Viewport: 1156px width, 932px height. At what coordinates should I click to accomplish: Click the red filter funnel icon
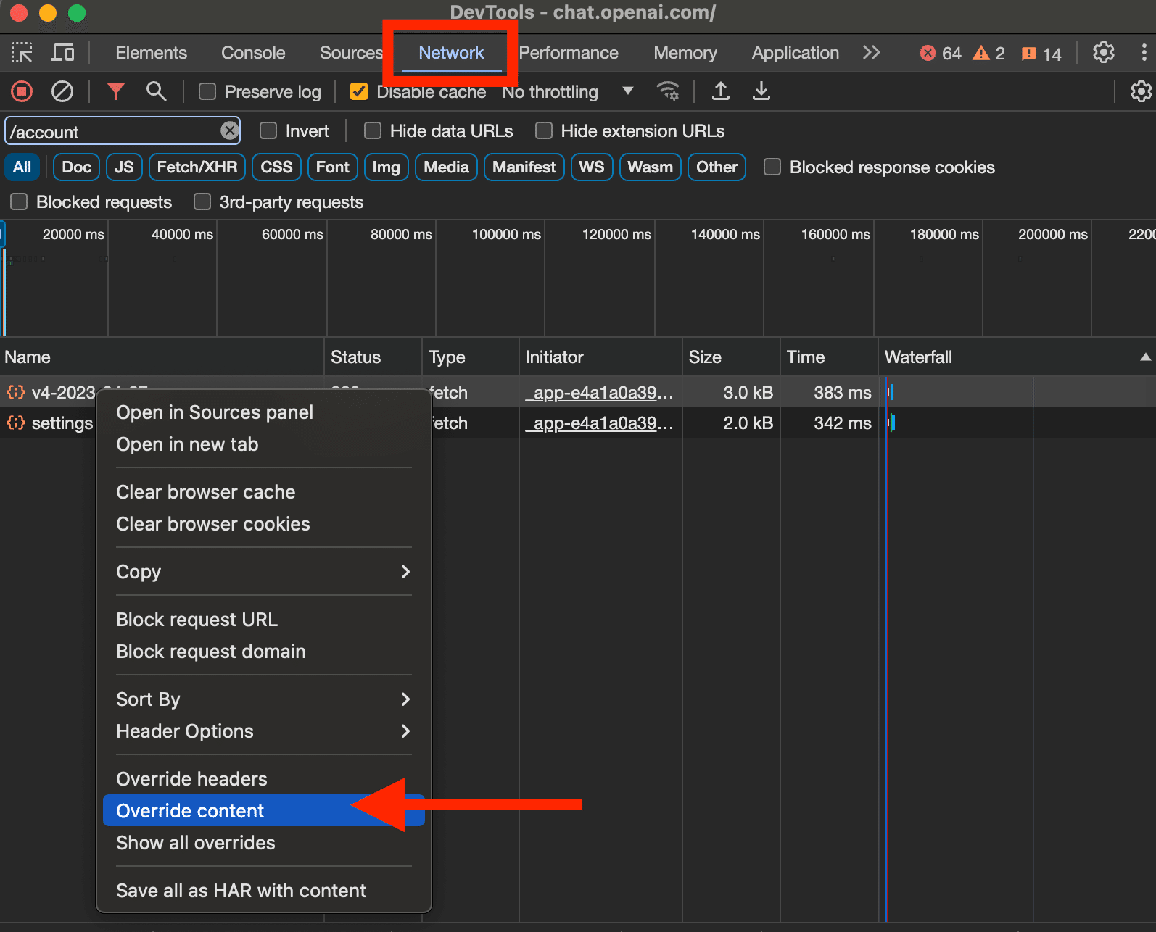[115, 91]
